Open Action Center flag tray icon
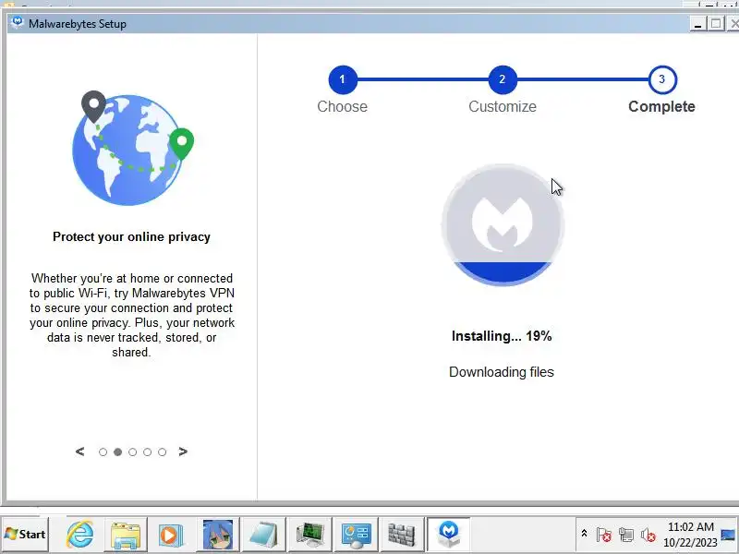Viewport: 739px width, 554px height. (x=604, y=535)
